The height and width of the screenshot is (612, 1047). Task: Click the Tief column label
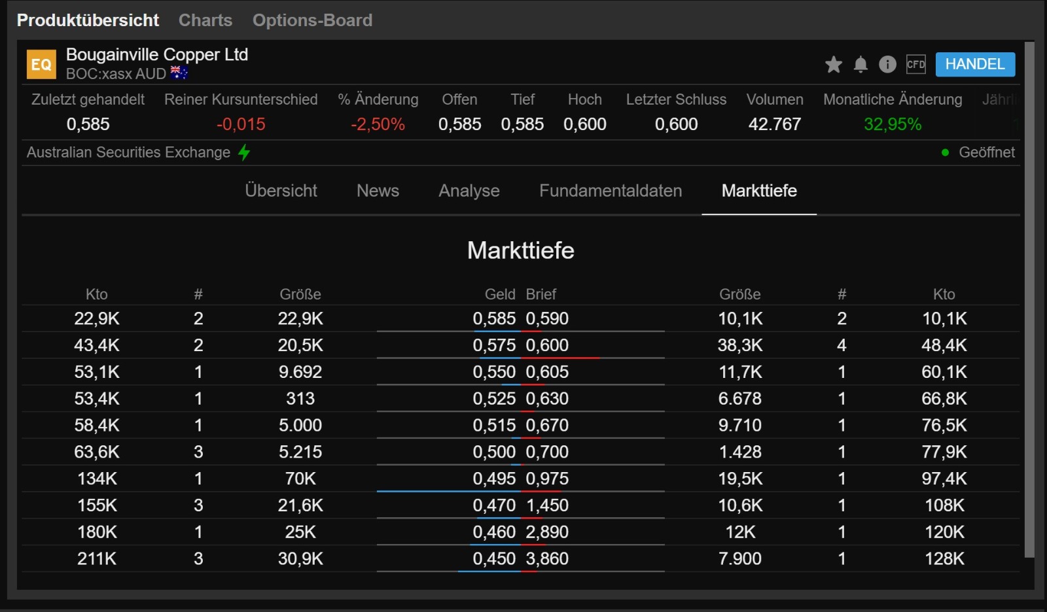pos(522,99)
